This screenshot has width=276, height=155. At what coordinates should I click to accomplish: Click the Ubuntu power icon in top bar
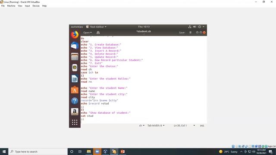tap(199, 27)
